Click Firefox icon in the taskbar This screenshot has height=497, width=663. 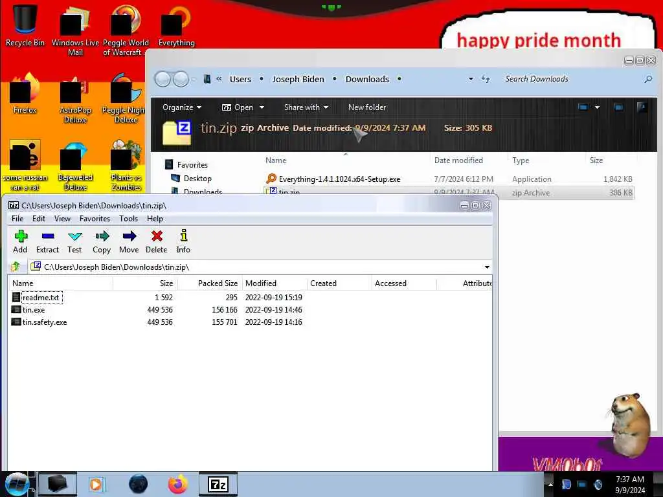(178, 484)
